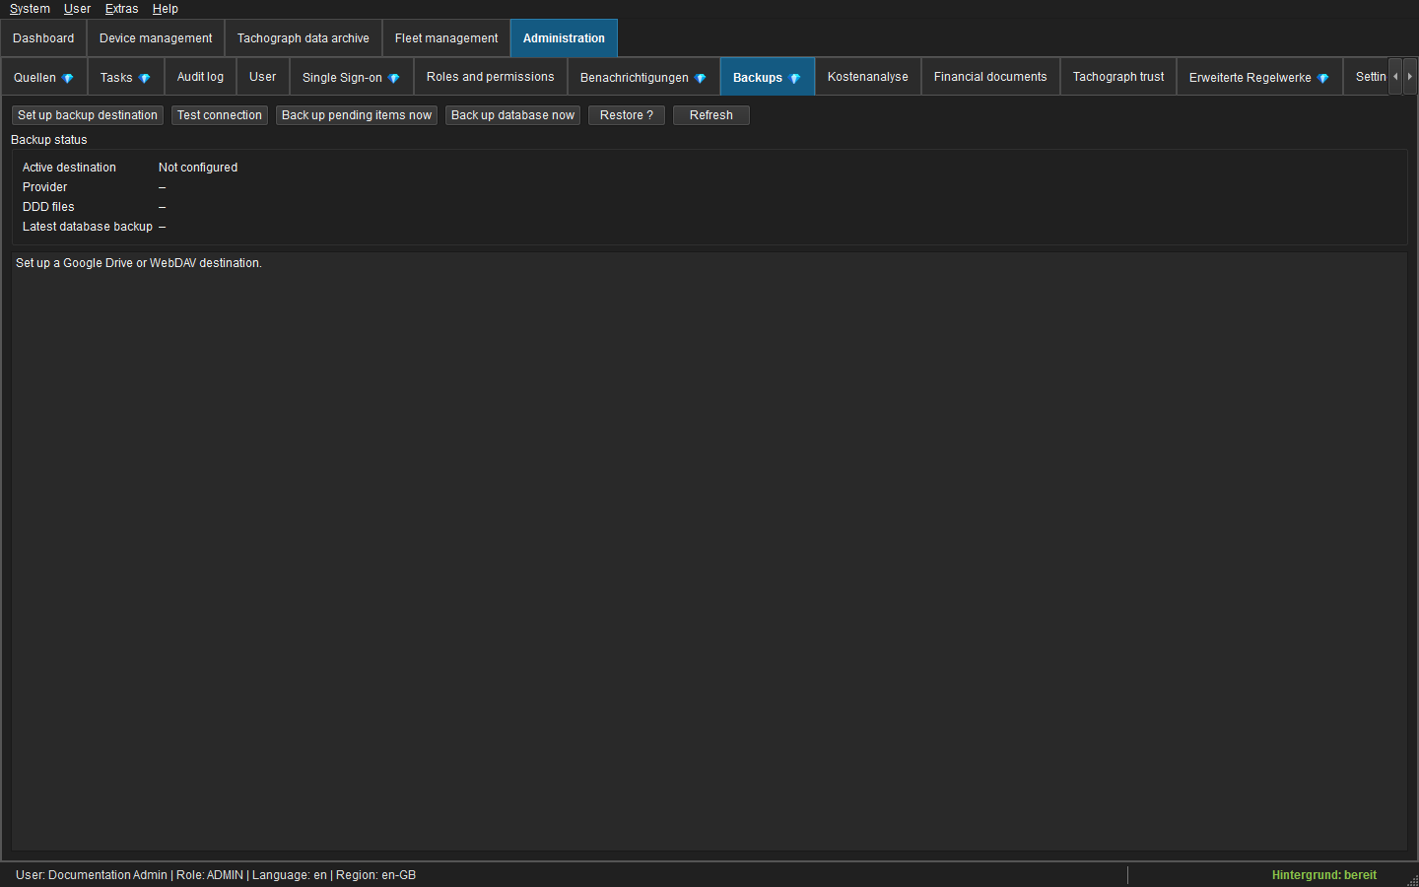Click the Restore button
The width and height of the screenshot is (1419, 887).
(x=627, y=115)
